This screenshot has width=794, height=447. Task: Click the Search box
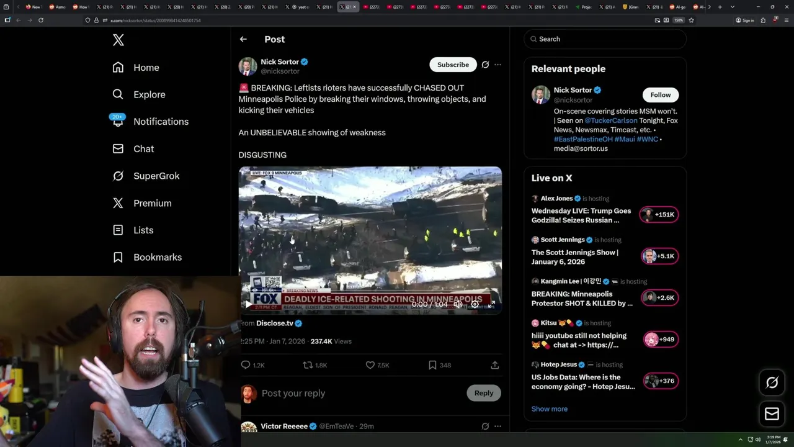coord(605,39)
